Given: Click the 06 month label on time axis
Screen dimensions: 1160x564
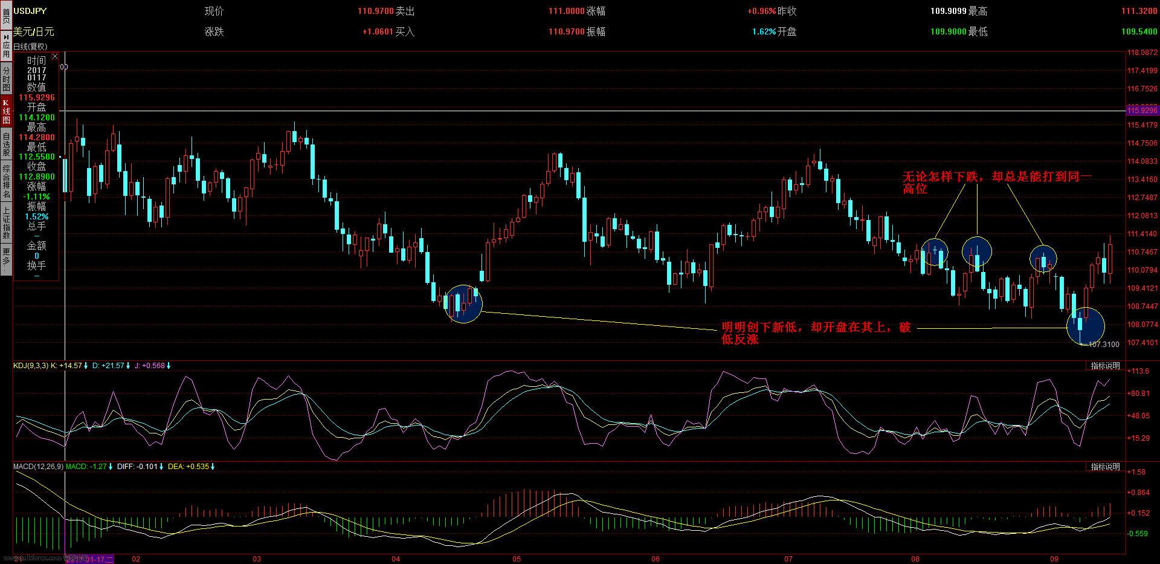Looking at the screenshot, I should pos(656,559).
